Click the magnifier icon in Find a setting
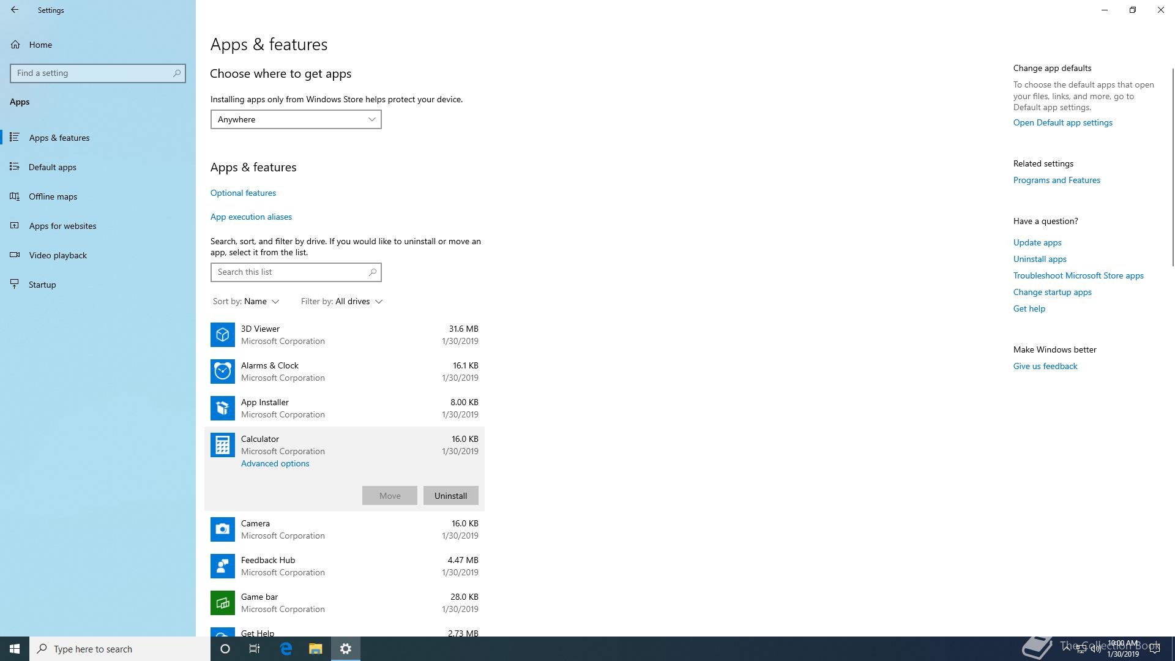Screen dimensions: 1175x661 [x=177, y=73]
